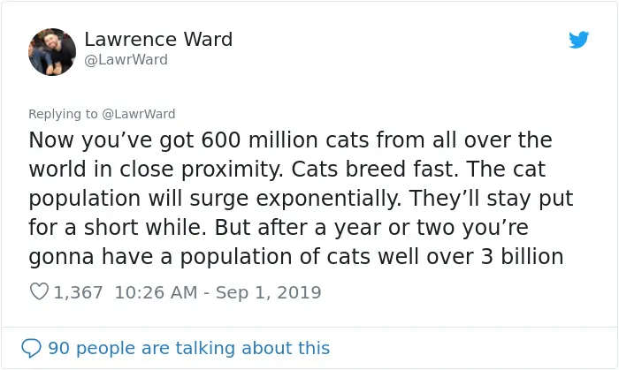Select the 1,367 likes count
The height and width of the screenshot is (370, 619).
[x=78, y=292]
